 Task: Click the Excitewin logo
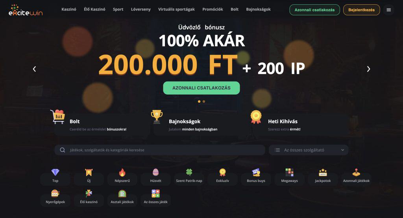[x=26, y=10]
